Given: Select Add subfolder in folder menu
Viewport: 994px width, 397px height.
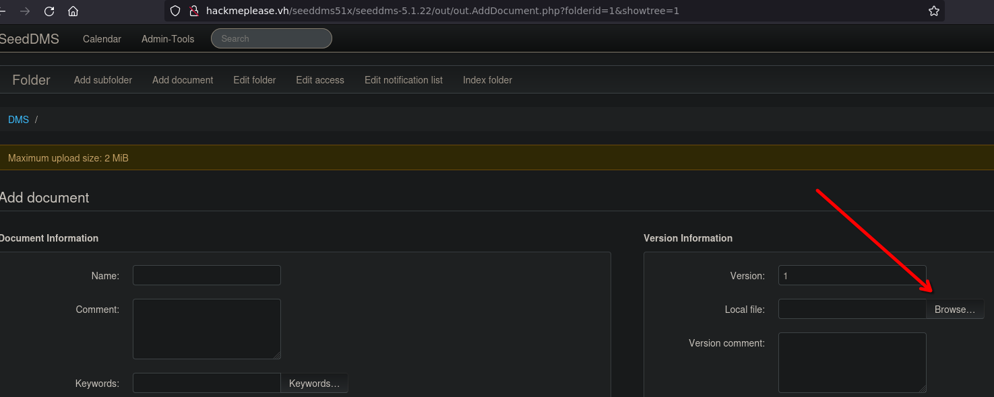Looking at the screenshot, I should click(x=103, y=80).
